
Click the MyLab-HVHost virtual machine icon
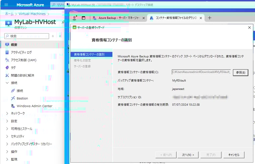click(x=8, y=23)
